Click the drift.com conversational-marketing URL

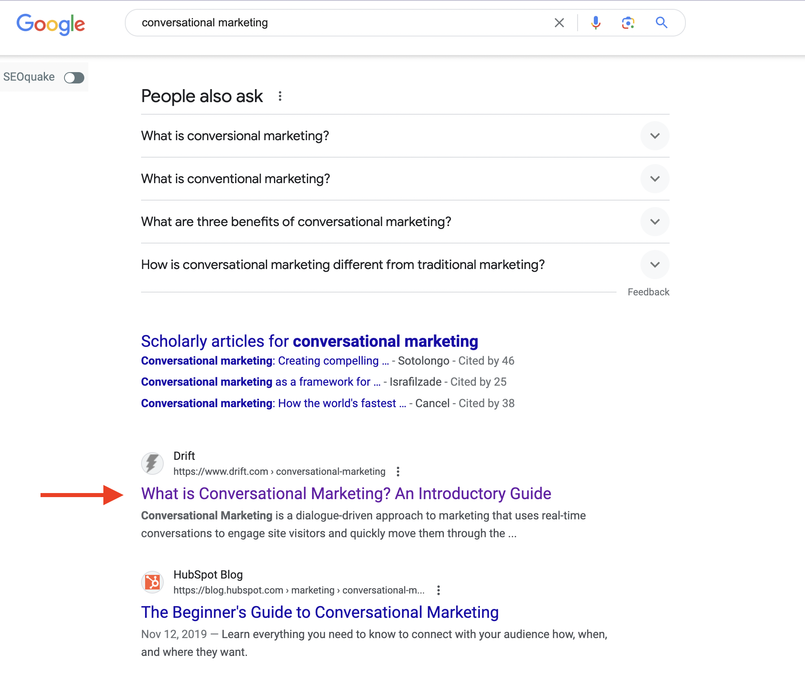[x=279, y=472]
